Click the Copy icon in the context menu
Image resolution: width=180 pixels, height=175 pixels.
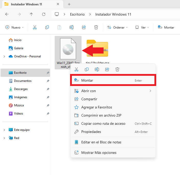[x=87, y=69]
